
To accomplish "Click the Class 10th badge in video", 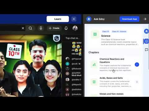I will [x=14, y=51].
